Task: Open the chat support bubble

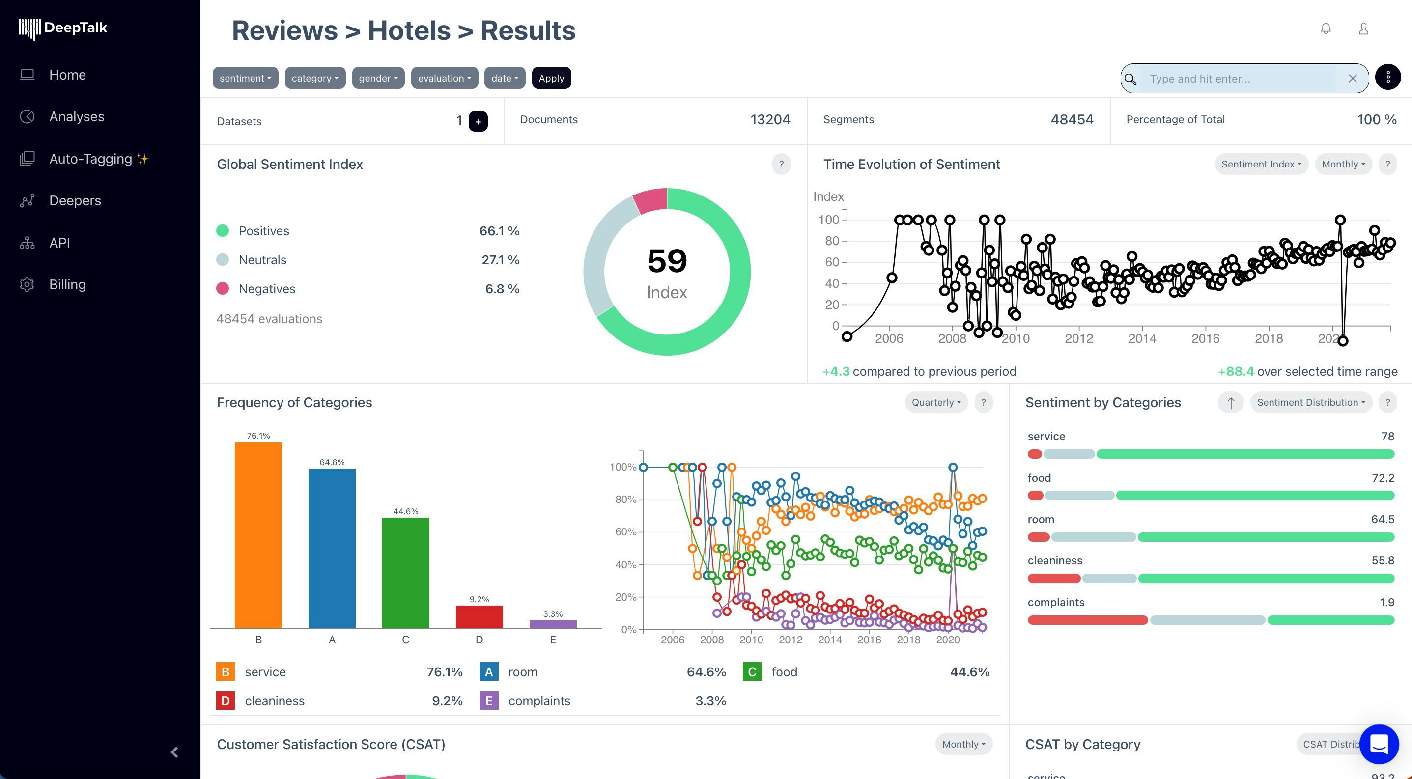Action: point(1379,744)
